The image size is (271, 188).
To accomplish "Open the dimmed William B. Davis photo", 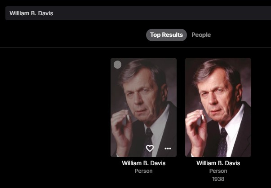I will click(143, 103).
